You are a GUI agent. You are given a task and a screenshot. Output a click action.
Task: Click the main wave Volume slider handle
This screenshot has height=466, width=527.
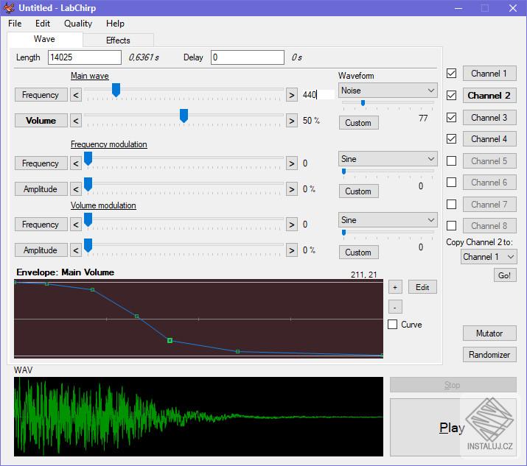(x=184, y=116)
